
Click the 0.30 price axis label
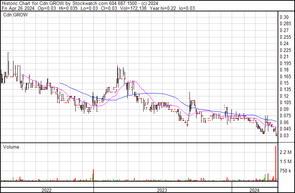point(284,17)
